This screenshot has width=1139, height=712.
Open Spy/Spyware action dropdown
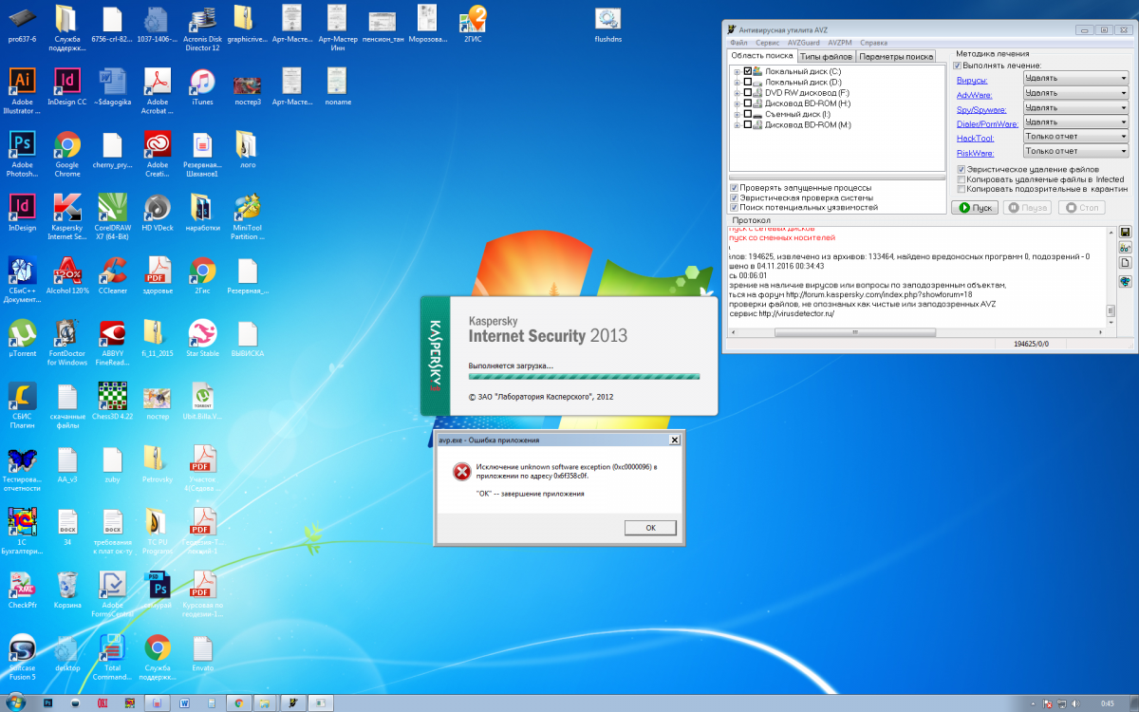click(x=1075, y=107)
